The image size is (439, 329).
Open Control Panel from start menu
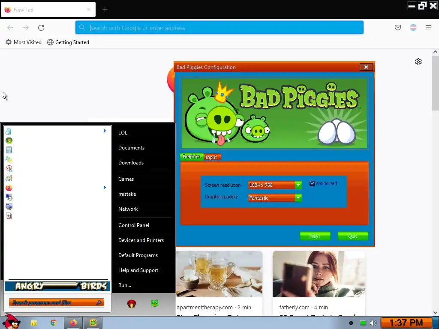[134, 225]
